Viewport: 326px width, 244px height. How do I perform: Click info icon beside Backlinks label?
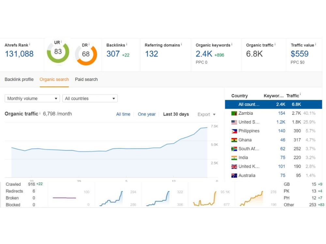[x=126, y=44]
